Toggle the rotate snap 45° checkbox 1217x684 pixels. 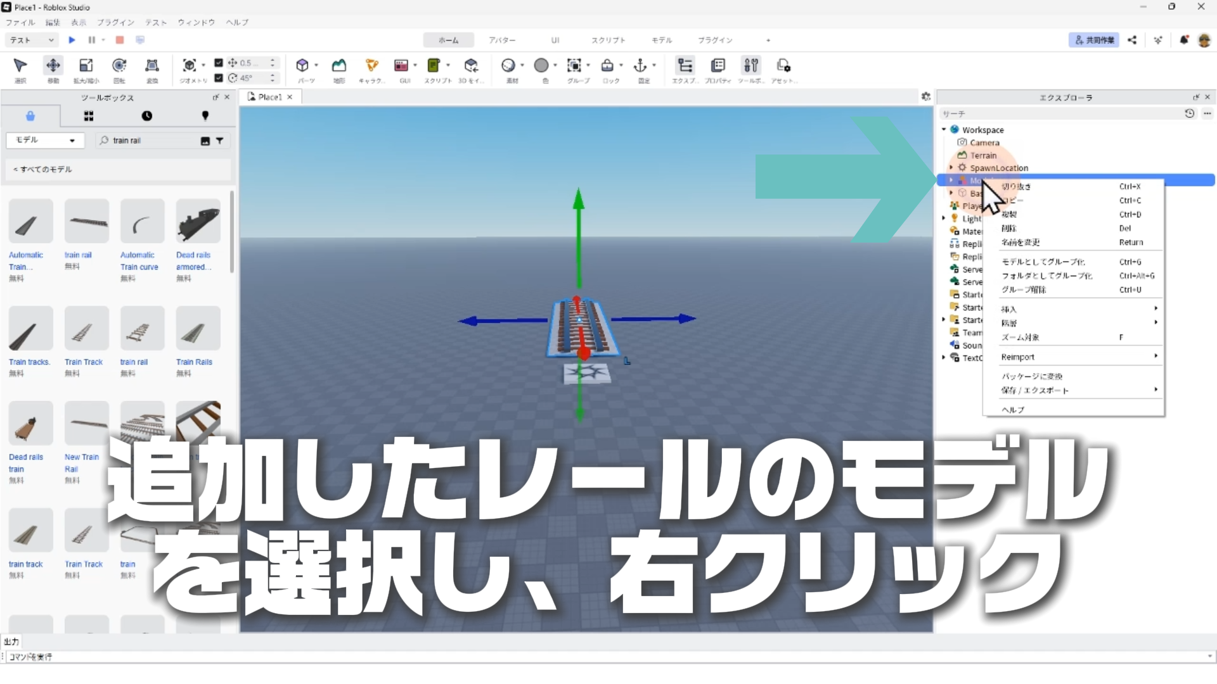219,78
